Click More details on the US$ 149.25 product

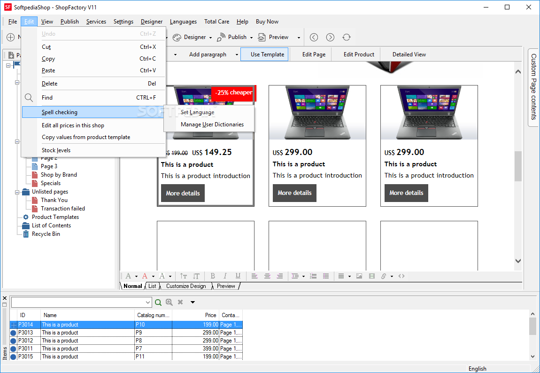coord(183,193)
